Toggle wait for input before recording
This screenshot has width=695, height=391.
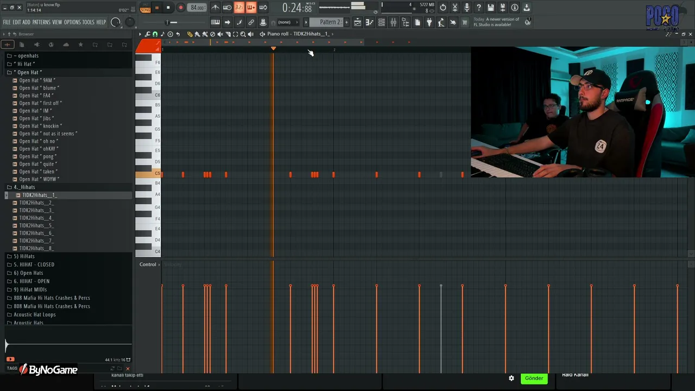[227, 8]
